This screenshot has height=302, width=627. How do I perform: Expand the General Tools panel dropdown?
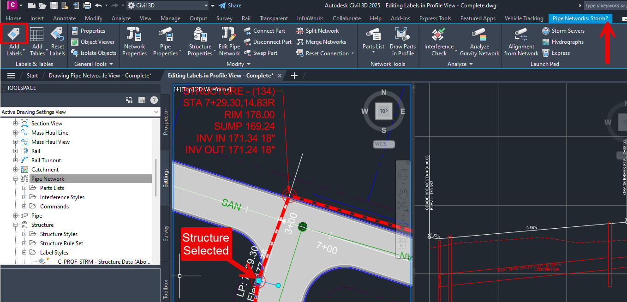click(94, 64)
